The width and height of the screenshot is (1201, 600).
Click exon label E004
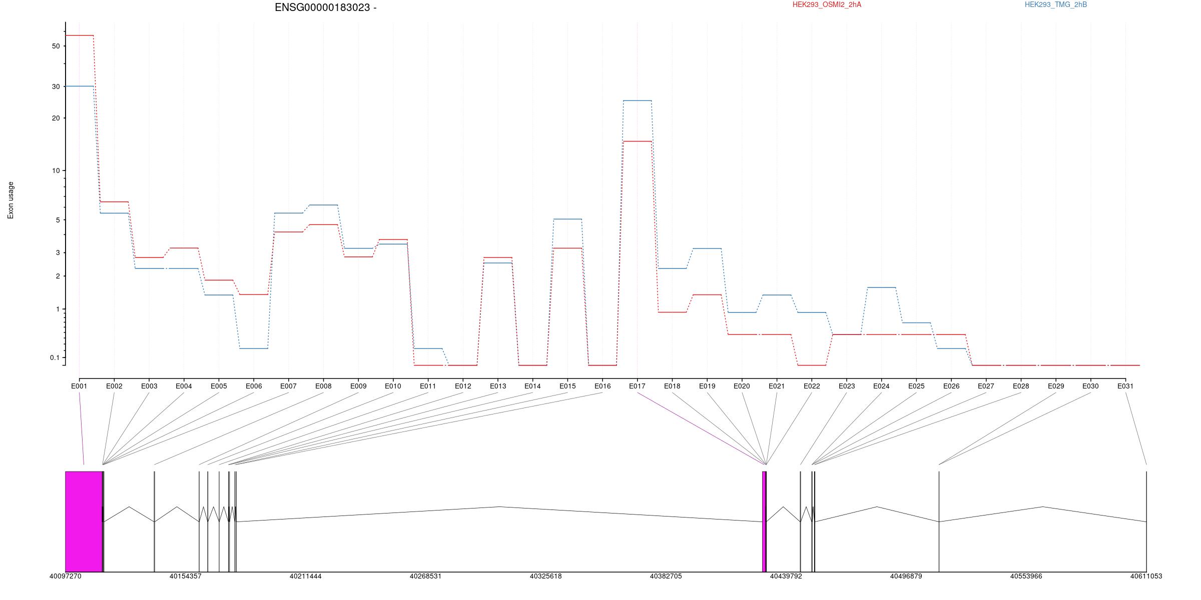pos(184,386)
